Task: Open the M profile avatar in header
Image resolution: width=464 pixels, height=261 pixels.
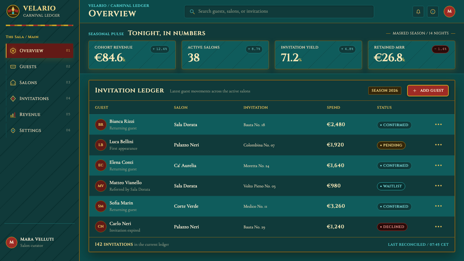Action: tap(449, 12)
